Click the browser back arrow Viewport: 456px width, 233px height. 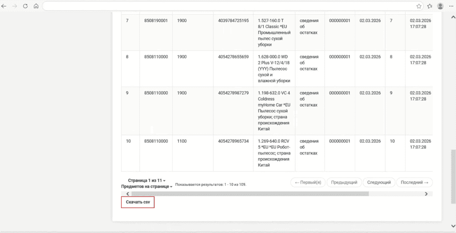(4, 6)
